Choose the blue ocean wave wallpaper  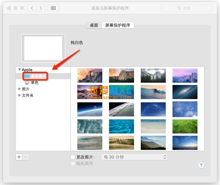coord(153,92)
